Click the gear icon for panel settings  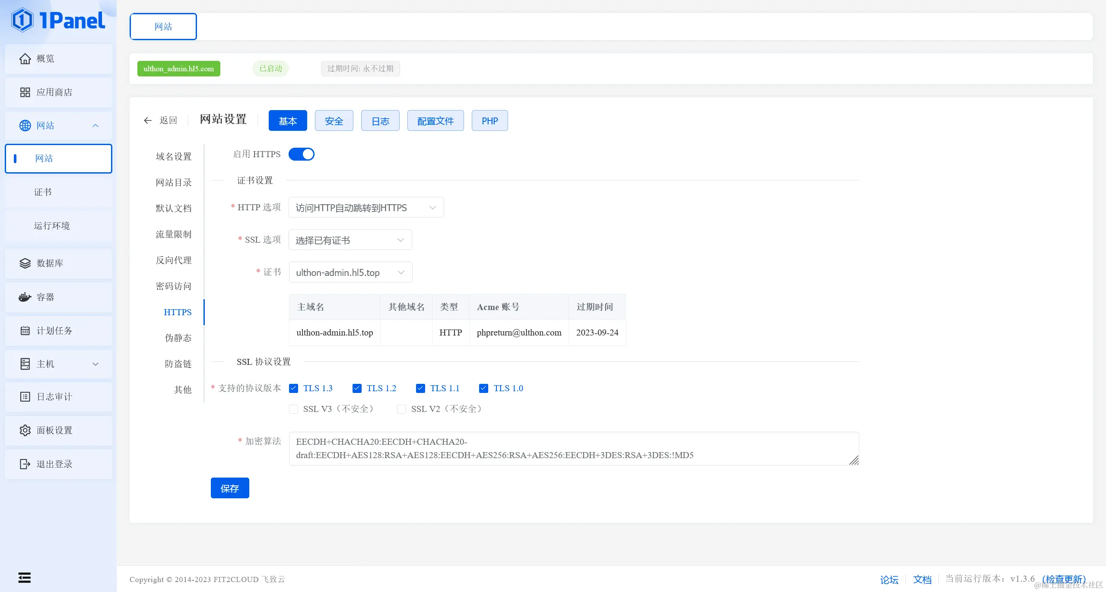coord(25,431)
